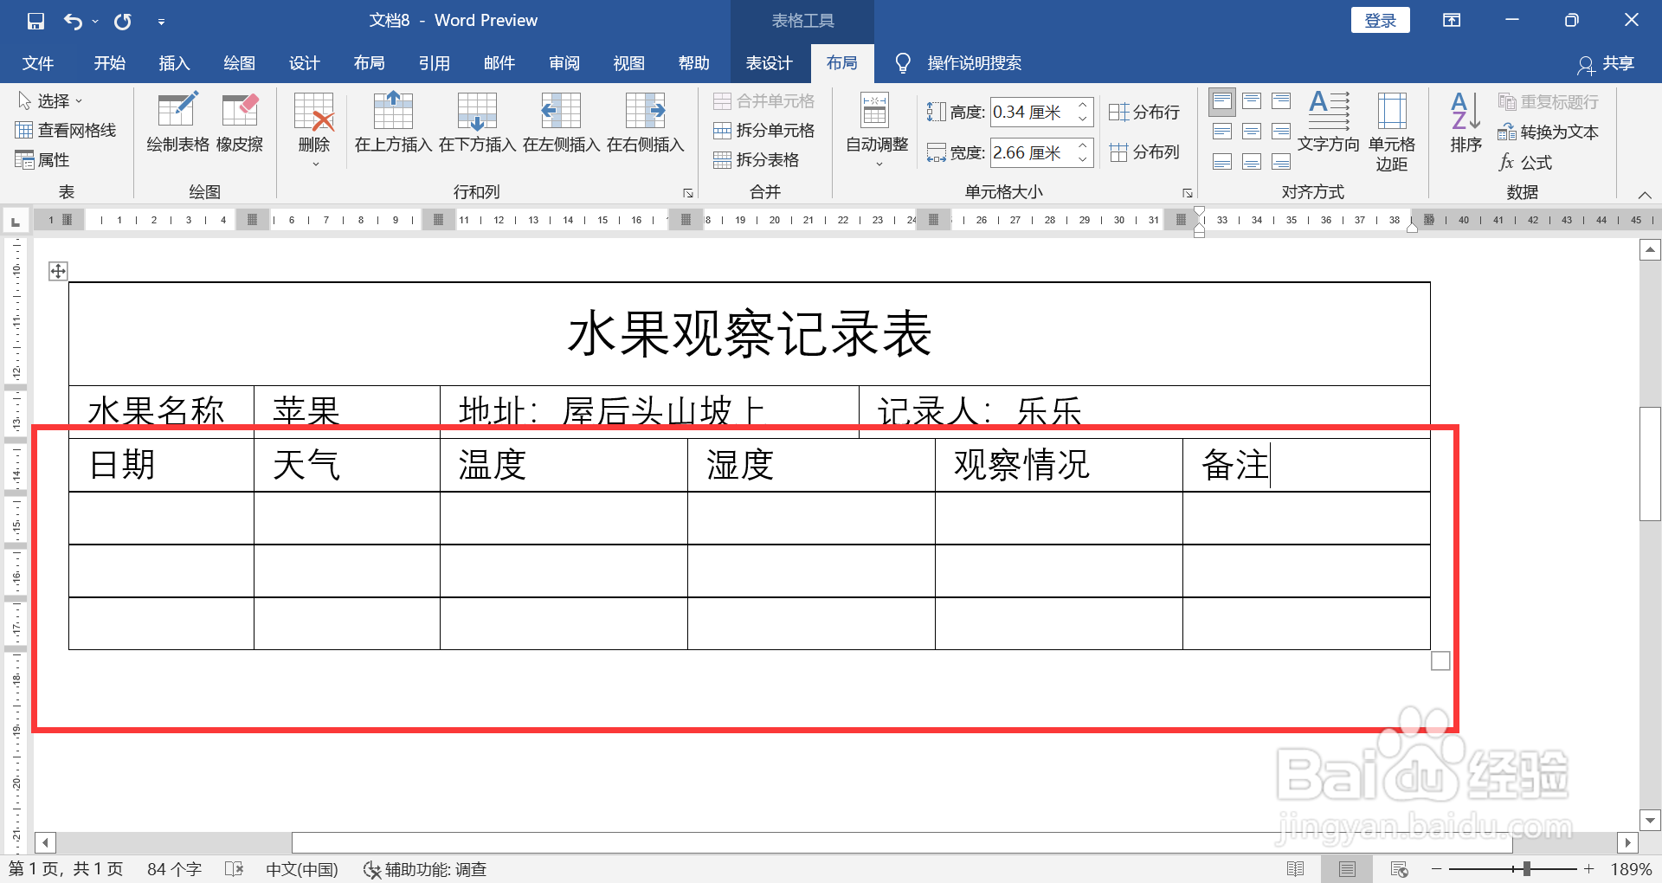Insert a formula via 公式
Screen dimensions: 1662x883
click(x=1530, y=163)
